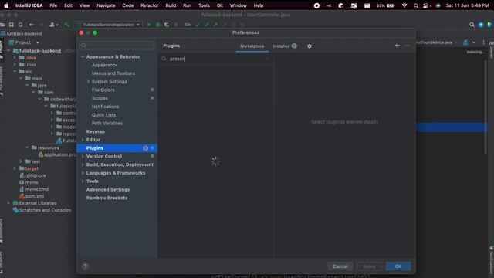Viewport: 494px width, 278px height.
Task: Select Path Variables entry
Action: 107,124
